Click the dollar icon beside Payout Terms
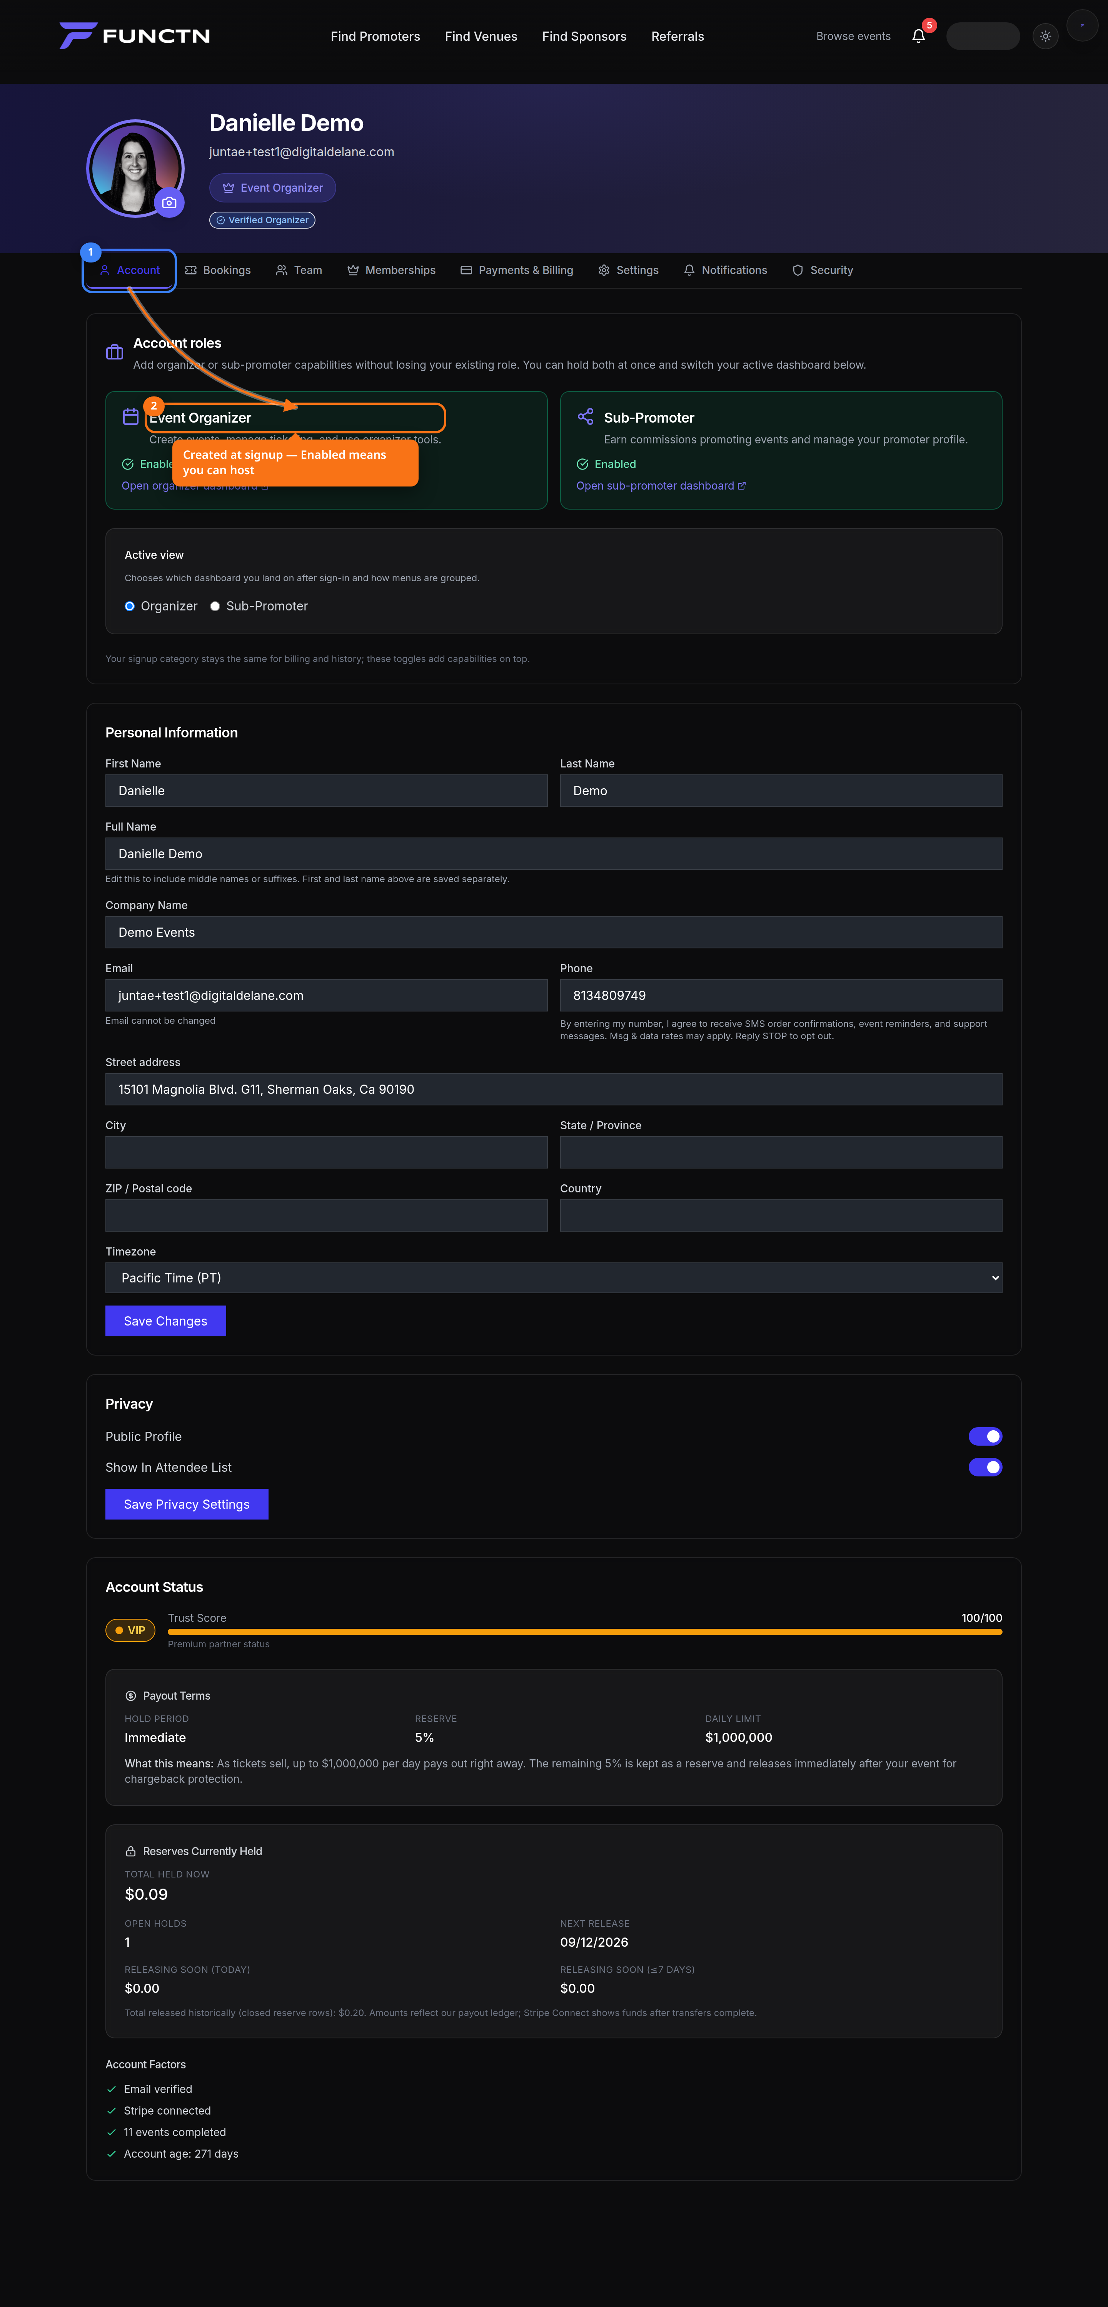1108x2307 pixels. pyautogui.click(x=131, y=1695)
